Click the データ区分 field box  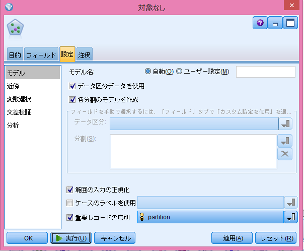(194, 123)
